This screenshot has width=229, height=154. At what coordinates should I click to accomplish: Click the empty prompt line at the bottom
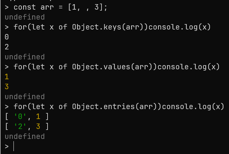click(64, 147)
